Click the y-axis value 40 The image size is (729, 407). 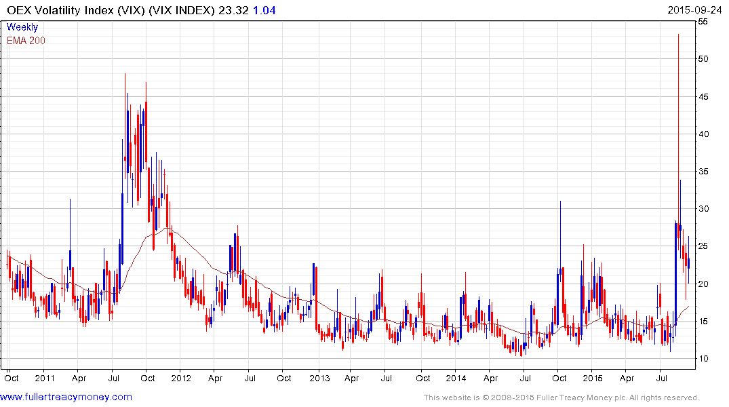coord(703,134)
